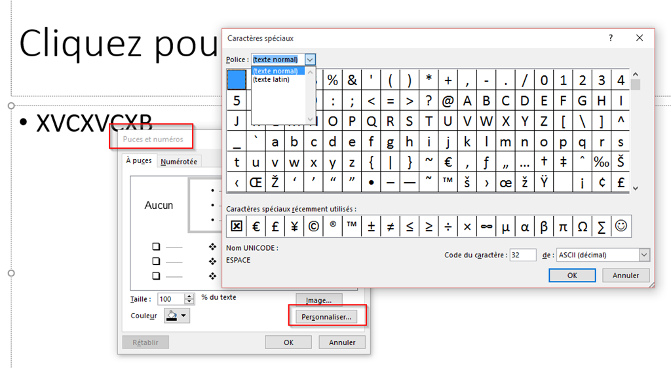Image resolution: width=671 pixels, height=368 pixels.
Task: Select the summation ∑ symbol
Action: pos(602,226)
